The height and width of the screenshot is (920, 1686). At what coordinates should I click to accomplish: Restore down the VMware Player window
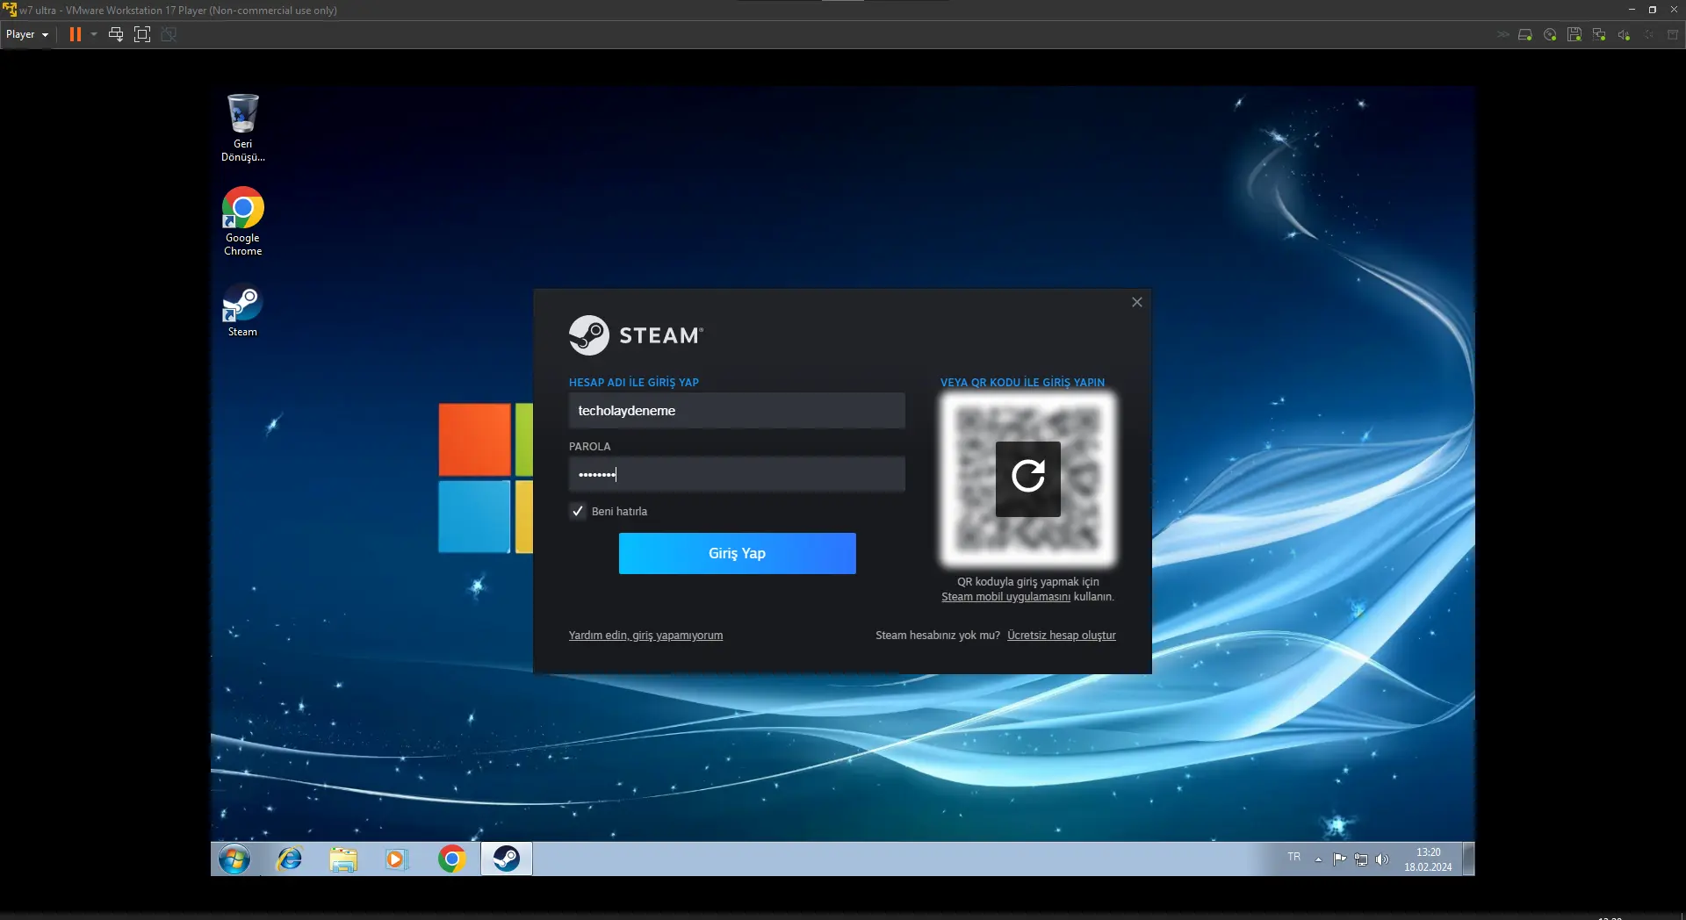1652,10
